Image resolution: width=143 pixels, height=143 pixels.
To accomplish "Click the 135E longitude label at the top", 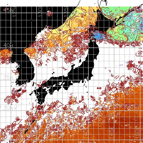I will (66, 12).
